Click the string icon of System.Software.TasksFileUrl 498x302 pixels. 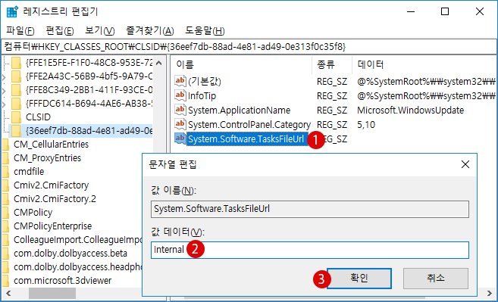tap(180, 139)
